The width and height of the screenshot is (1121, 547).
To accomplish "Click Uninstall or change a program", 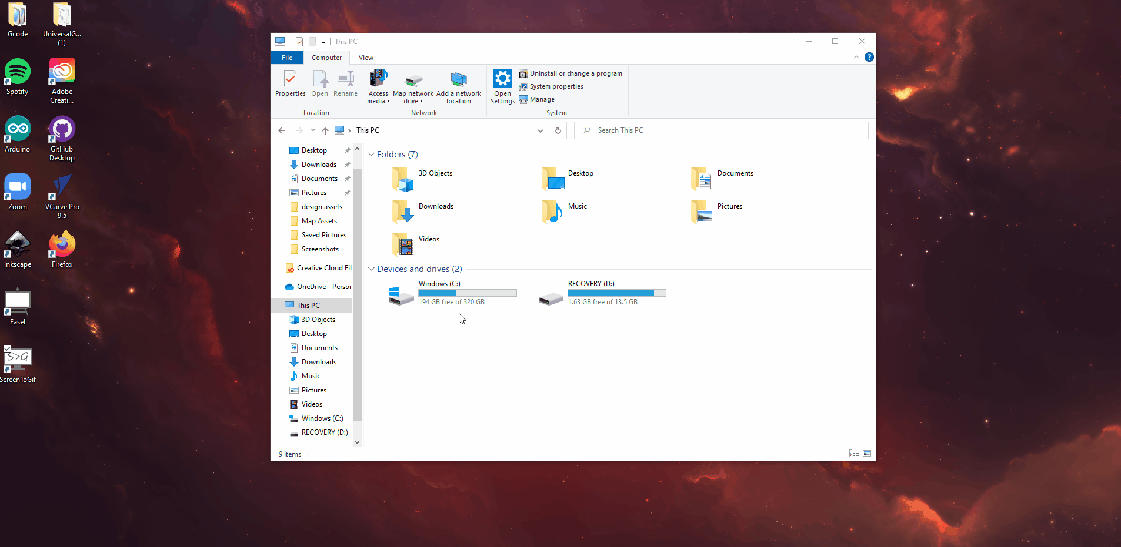I will point(570,73).
